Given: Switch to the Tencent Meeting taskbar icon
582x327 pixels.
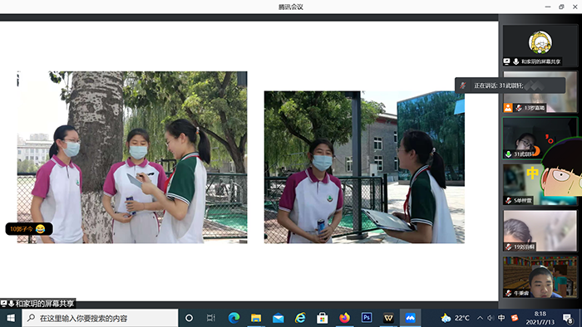Looking at the screenshot, I should coord(410,318).
